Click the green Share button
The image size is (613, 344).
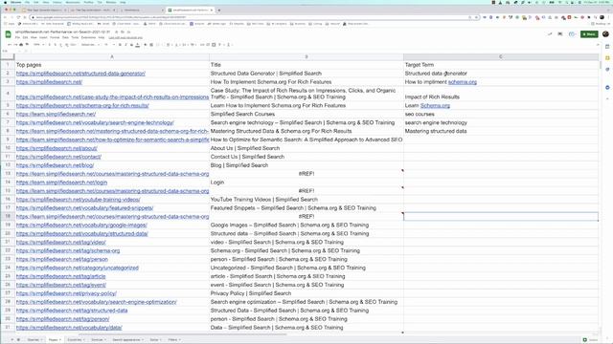589,34
